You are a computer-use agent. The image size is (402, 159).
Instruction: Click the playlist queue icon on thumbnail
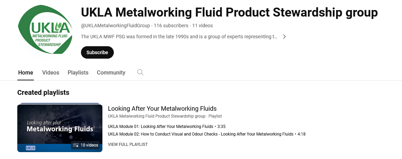coord(76,145)
